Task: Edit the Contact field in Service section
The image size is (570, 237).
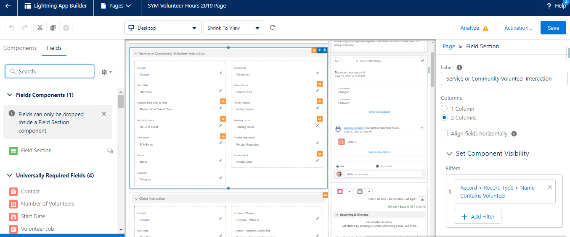Action: 220,73
